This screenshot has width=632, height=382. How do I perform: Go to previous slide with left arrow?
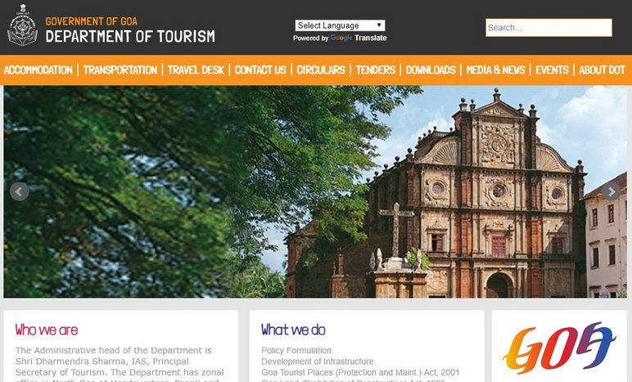[x=19, y=191]
